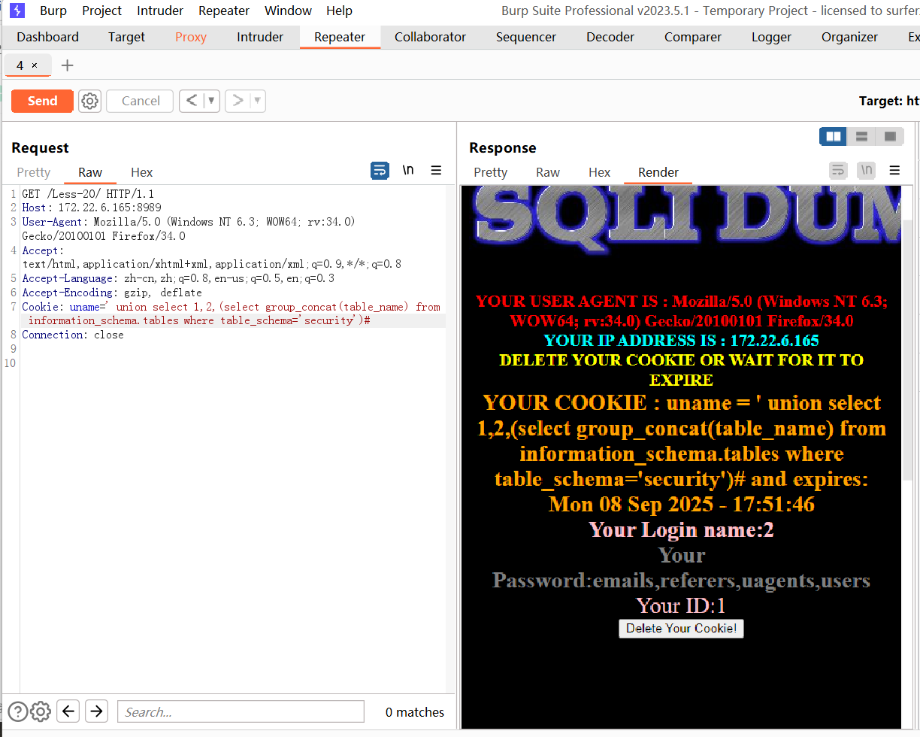
Task: Jump to previous search match arrow
Action: (68, 711)
